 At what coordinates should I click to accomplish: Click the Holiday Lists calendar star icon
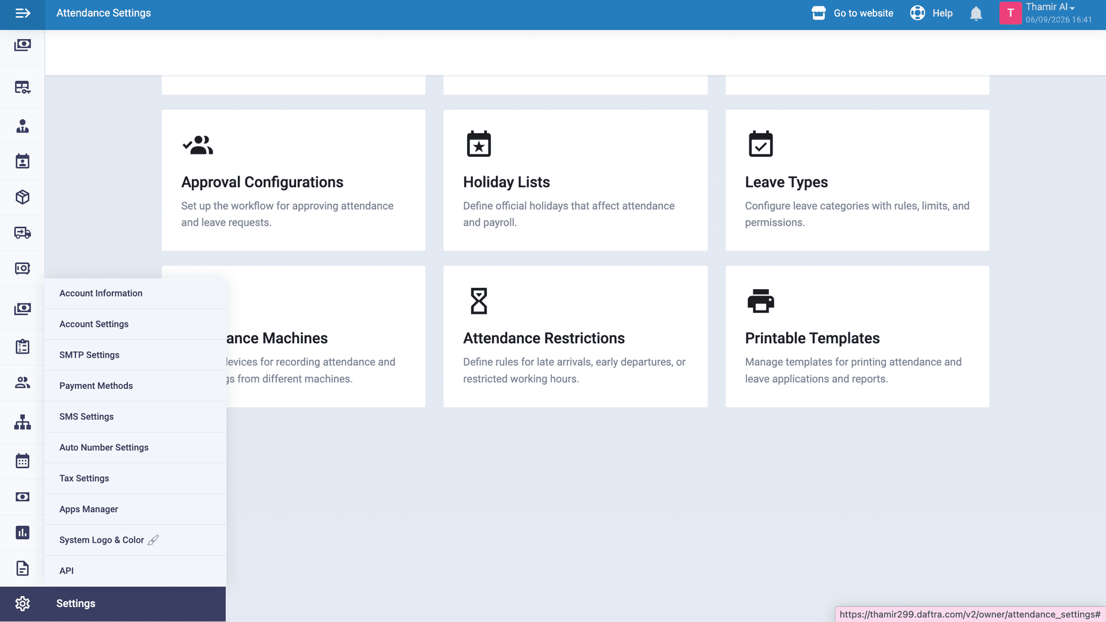click(x=479, y=144)
